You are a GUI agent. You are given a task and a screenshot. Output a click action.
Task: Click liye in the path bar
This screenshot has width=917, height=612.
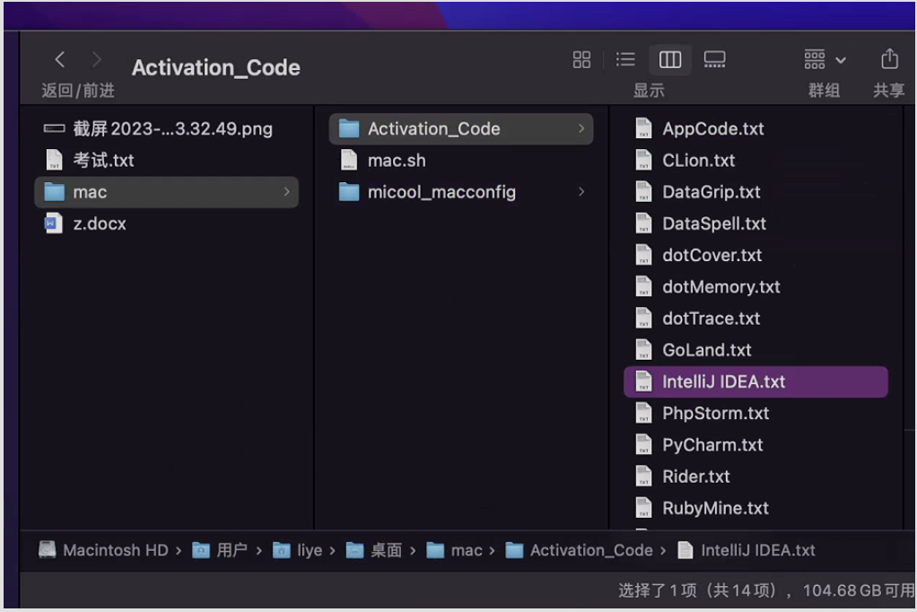309,550
